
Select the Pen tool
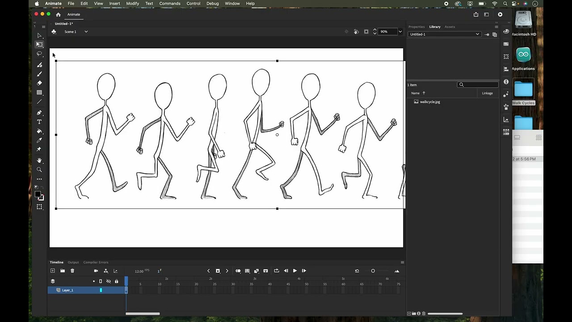(39, 113)
